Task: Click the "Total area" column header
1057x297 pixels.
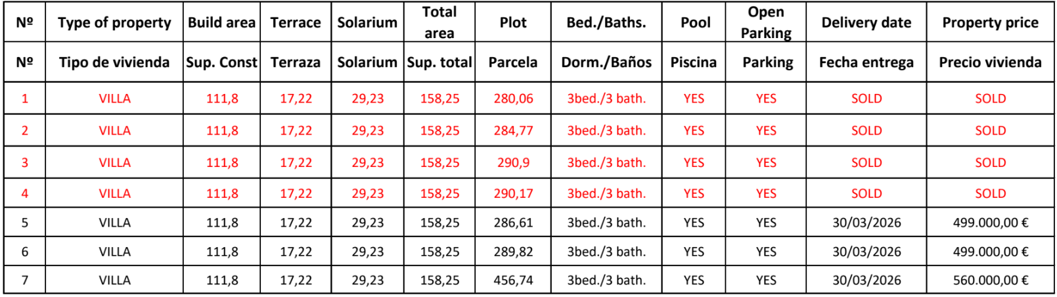Action: click(x=439, y=22)
